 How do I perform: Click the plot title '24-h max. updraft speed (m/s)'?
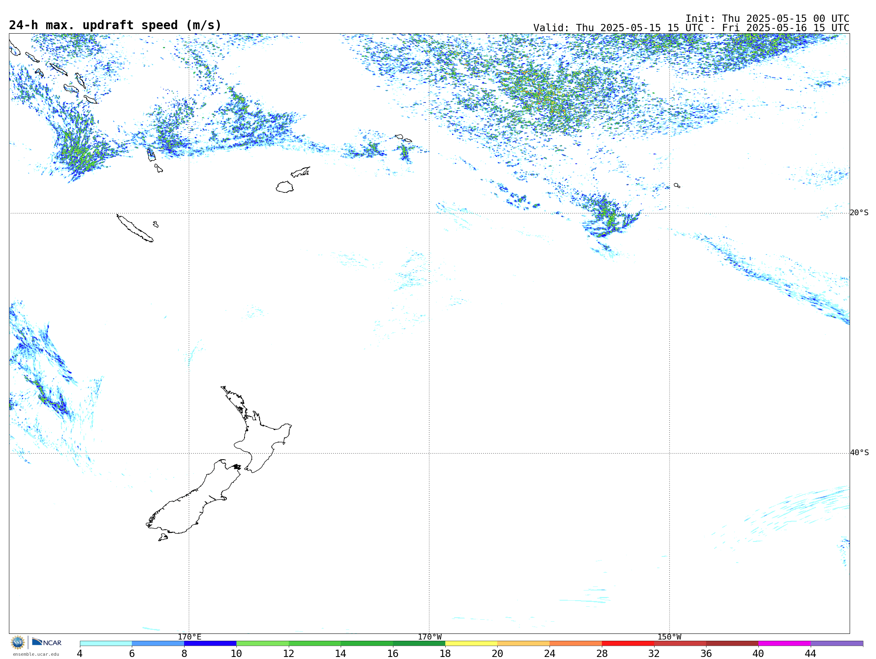115,25
